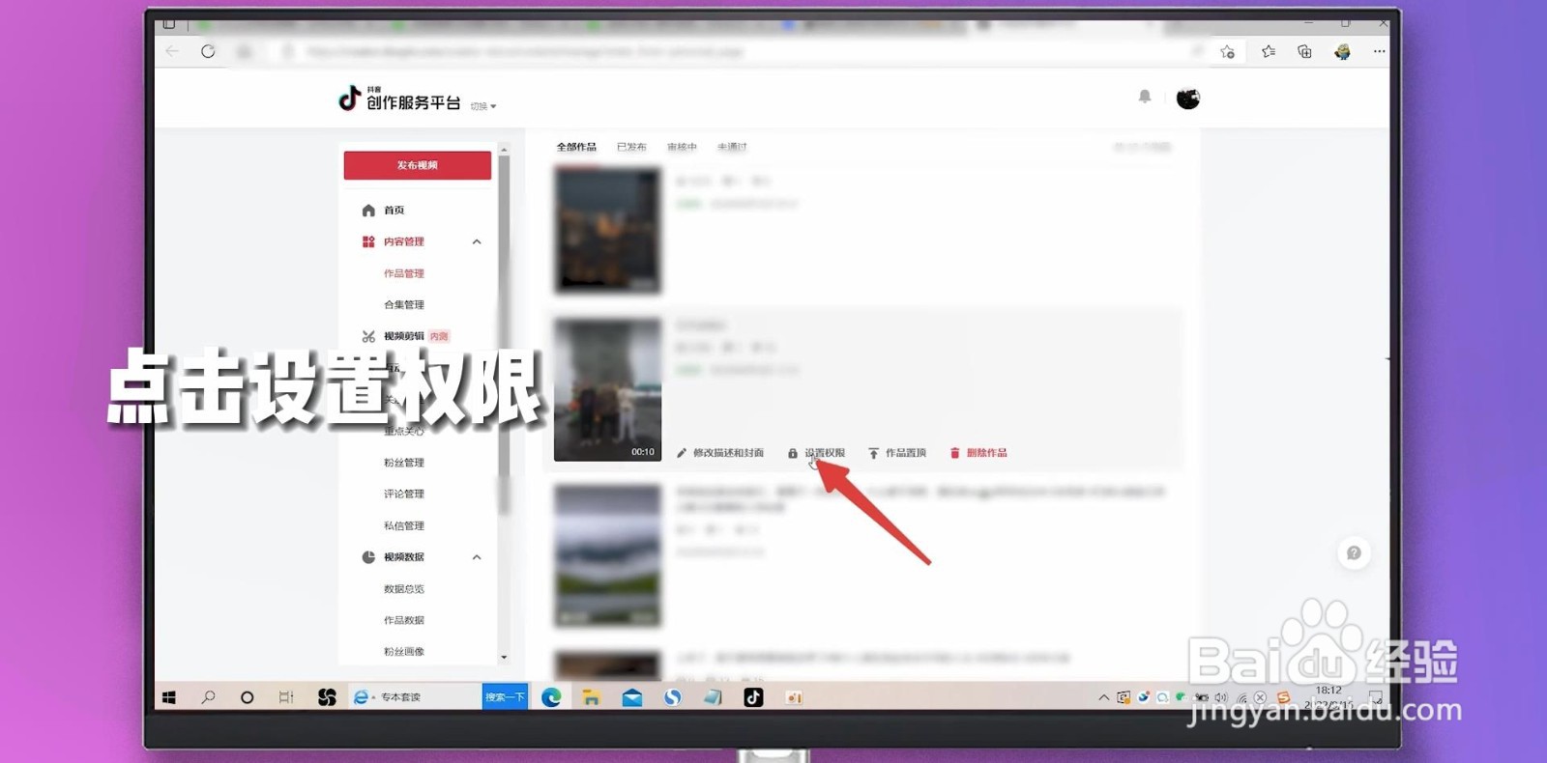The width and height of the screenshot is (1547, 763).
Task: Switch to the 全部作品 tab
Action: [576, 147]
